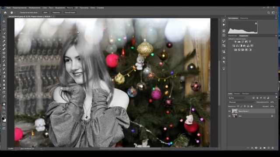
Task: Toggle lock position icon
Action: (245, 106)
